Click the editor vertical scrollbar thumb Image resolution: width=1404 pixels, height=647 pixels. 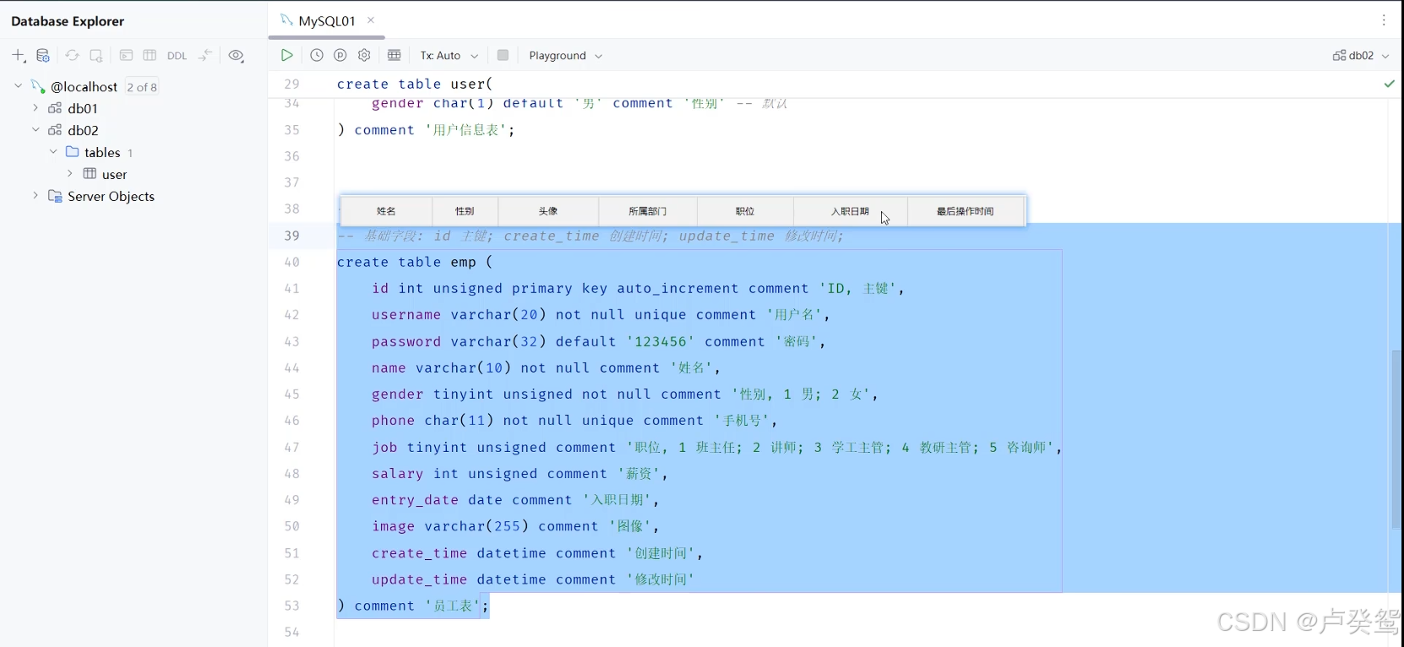[1396, 439]
